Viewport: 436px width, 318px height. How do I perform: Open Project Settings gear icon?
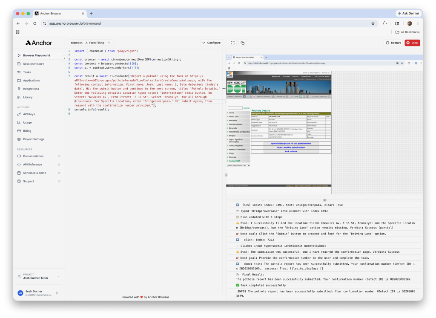point(19,139)
